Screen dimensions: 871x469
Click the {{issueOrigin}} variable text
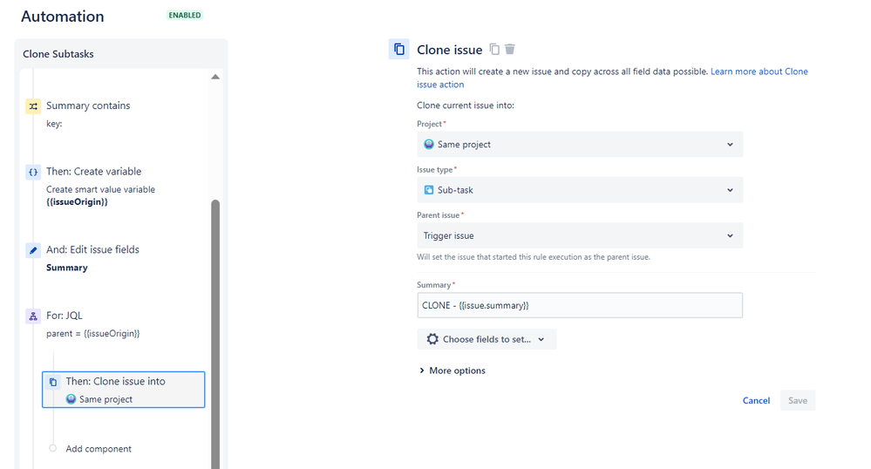click(x=77, y=201)
